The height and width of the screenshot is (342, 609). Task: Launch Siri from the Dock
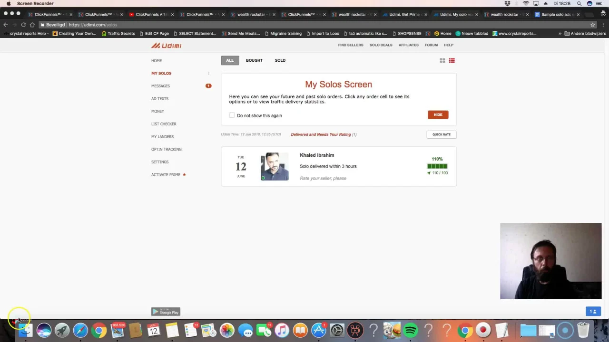tap(44, 330)
